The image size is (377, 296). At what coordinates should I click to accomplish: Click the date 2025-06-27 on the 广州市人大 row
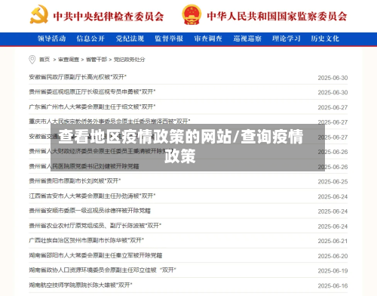click(333, 107)
